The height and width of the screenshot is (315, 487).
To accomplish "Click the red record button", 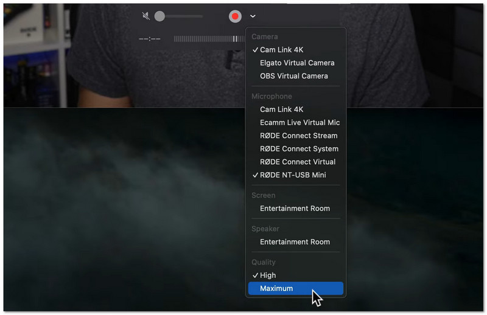I will 235,16.
